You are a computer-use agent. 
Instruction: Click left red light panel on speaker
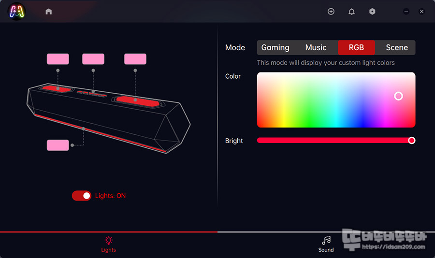click(57, 89)
